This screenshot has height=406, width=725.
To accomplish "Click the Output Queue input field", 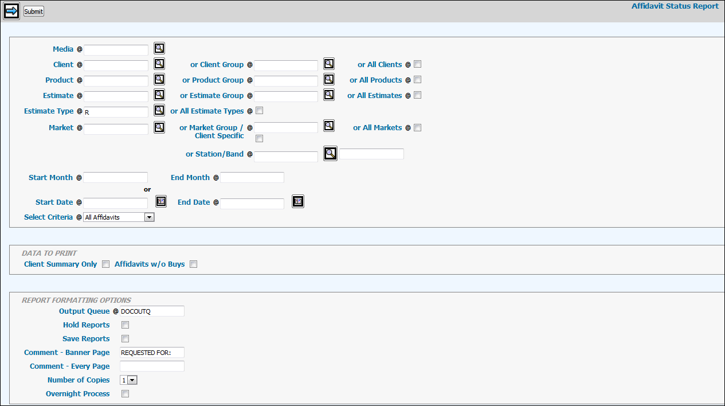I will tap(152, 311).
